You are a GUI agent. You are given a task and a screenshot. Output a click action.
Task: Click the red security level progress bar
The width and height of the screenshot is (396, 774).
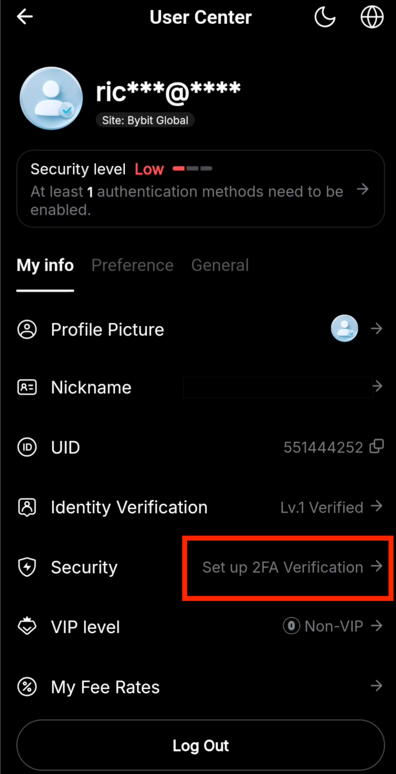(178, 168)
